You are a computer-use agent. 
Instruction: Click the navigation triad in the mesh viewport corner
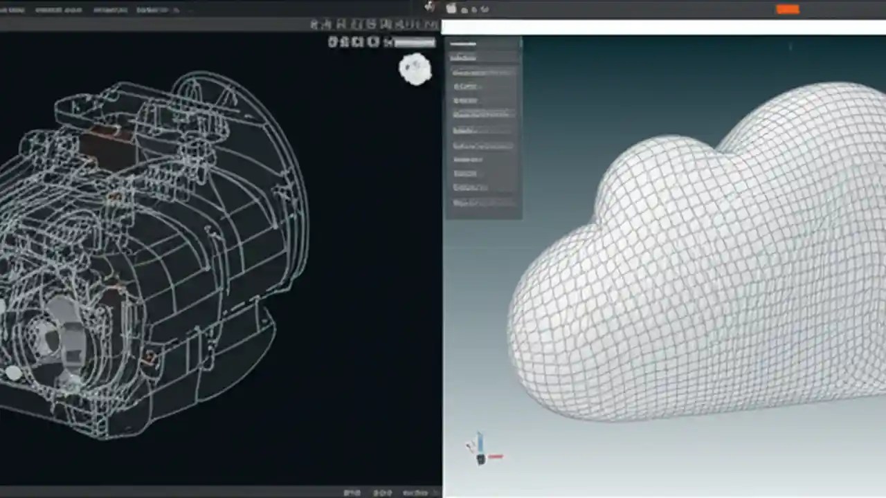[481, 453]
